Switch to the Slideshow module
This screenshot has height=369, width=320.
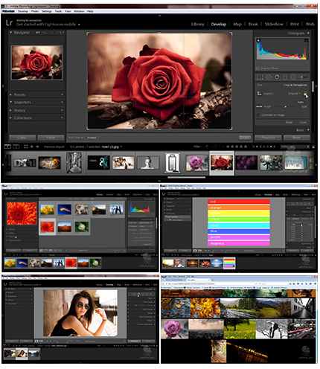274,24
